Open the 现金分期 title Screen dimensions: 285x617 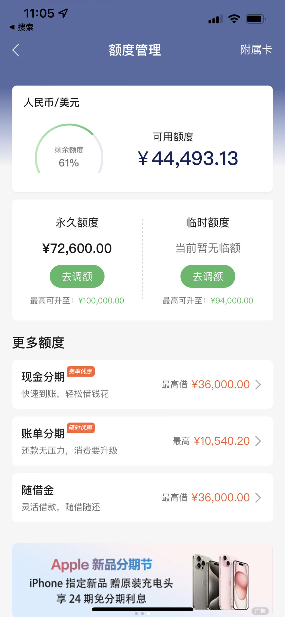pyautogui.click(x=43, y=377)
